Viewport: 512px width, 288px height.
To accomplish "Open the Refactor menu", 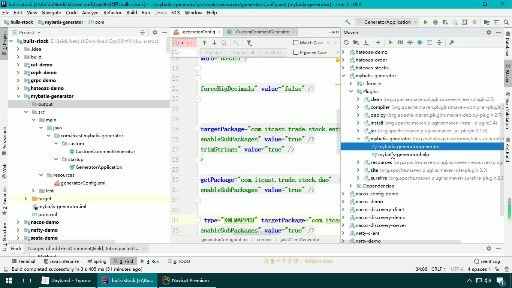I will 112,12.
